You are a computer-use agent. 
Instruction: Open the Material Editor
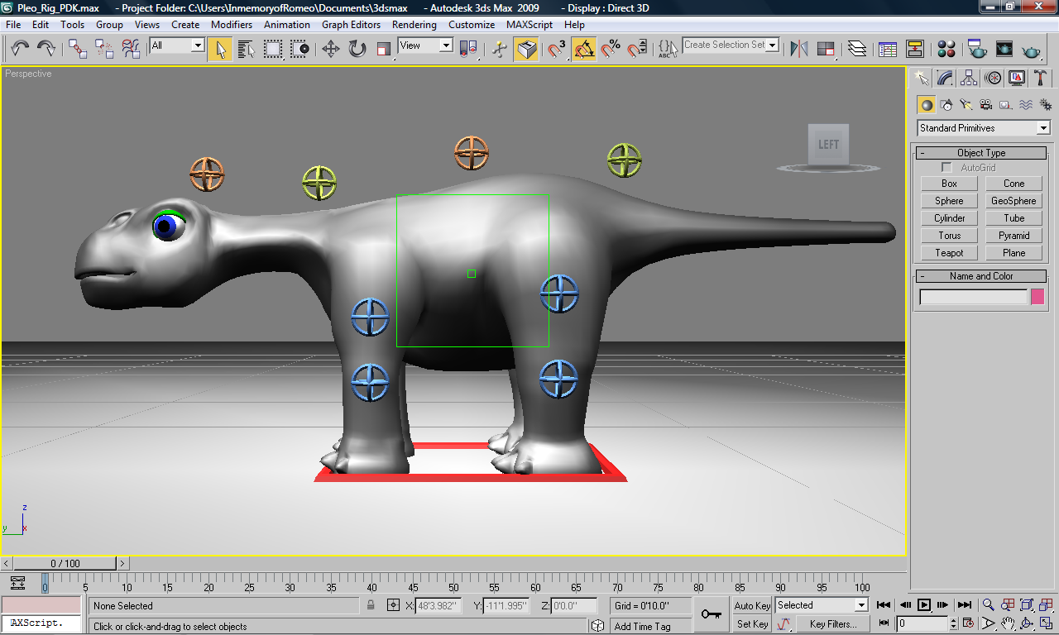(947, 50)
